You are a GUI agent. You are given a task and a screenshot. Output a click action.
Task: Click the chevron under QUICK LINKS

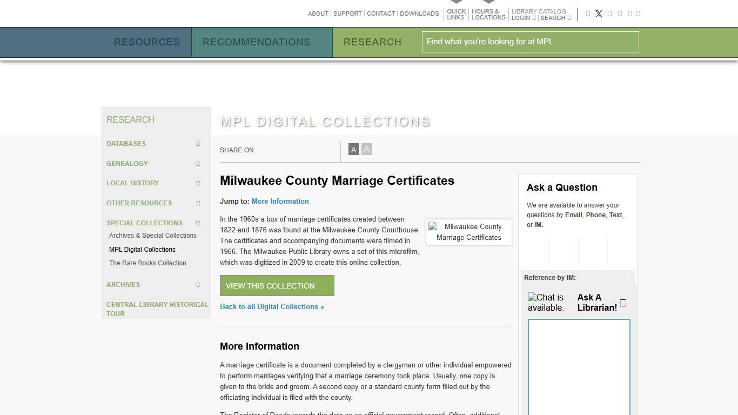457,3
